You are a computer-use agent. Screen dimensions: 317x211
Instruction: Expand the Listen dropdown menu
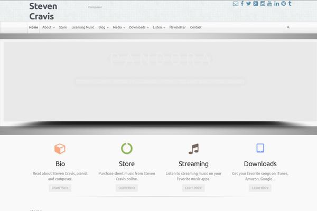point(159,27)
